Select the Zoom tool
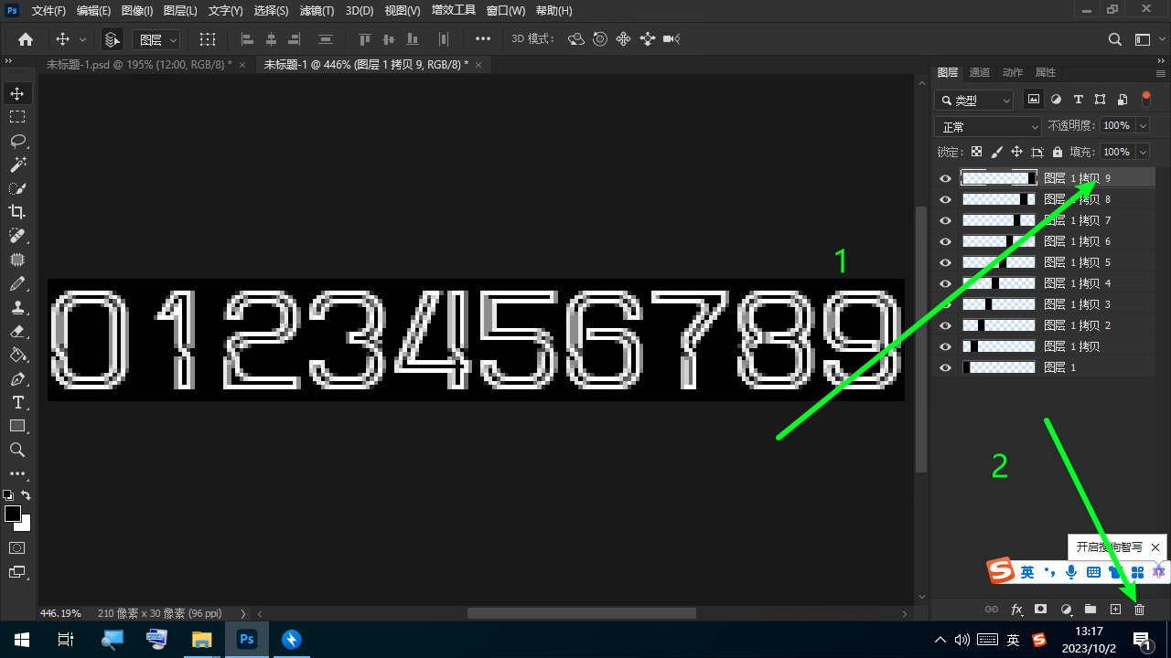The height and width of the screenshot is (658, 1171). (17, 450)
